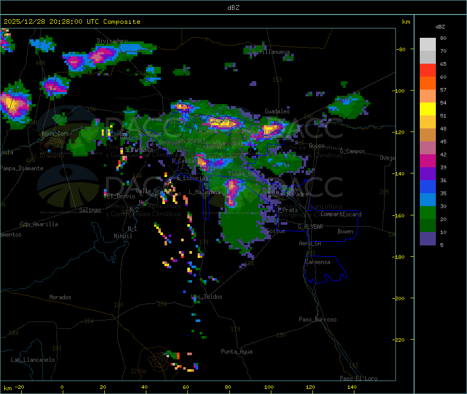Screen dimensions: 467x394
Task: Click the 'Paso_Barroso' map label
Action: (x=318, y=320)
